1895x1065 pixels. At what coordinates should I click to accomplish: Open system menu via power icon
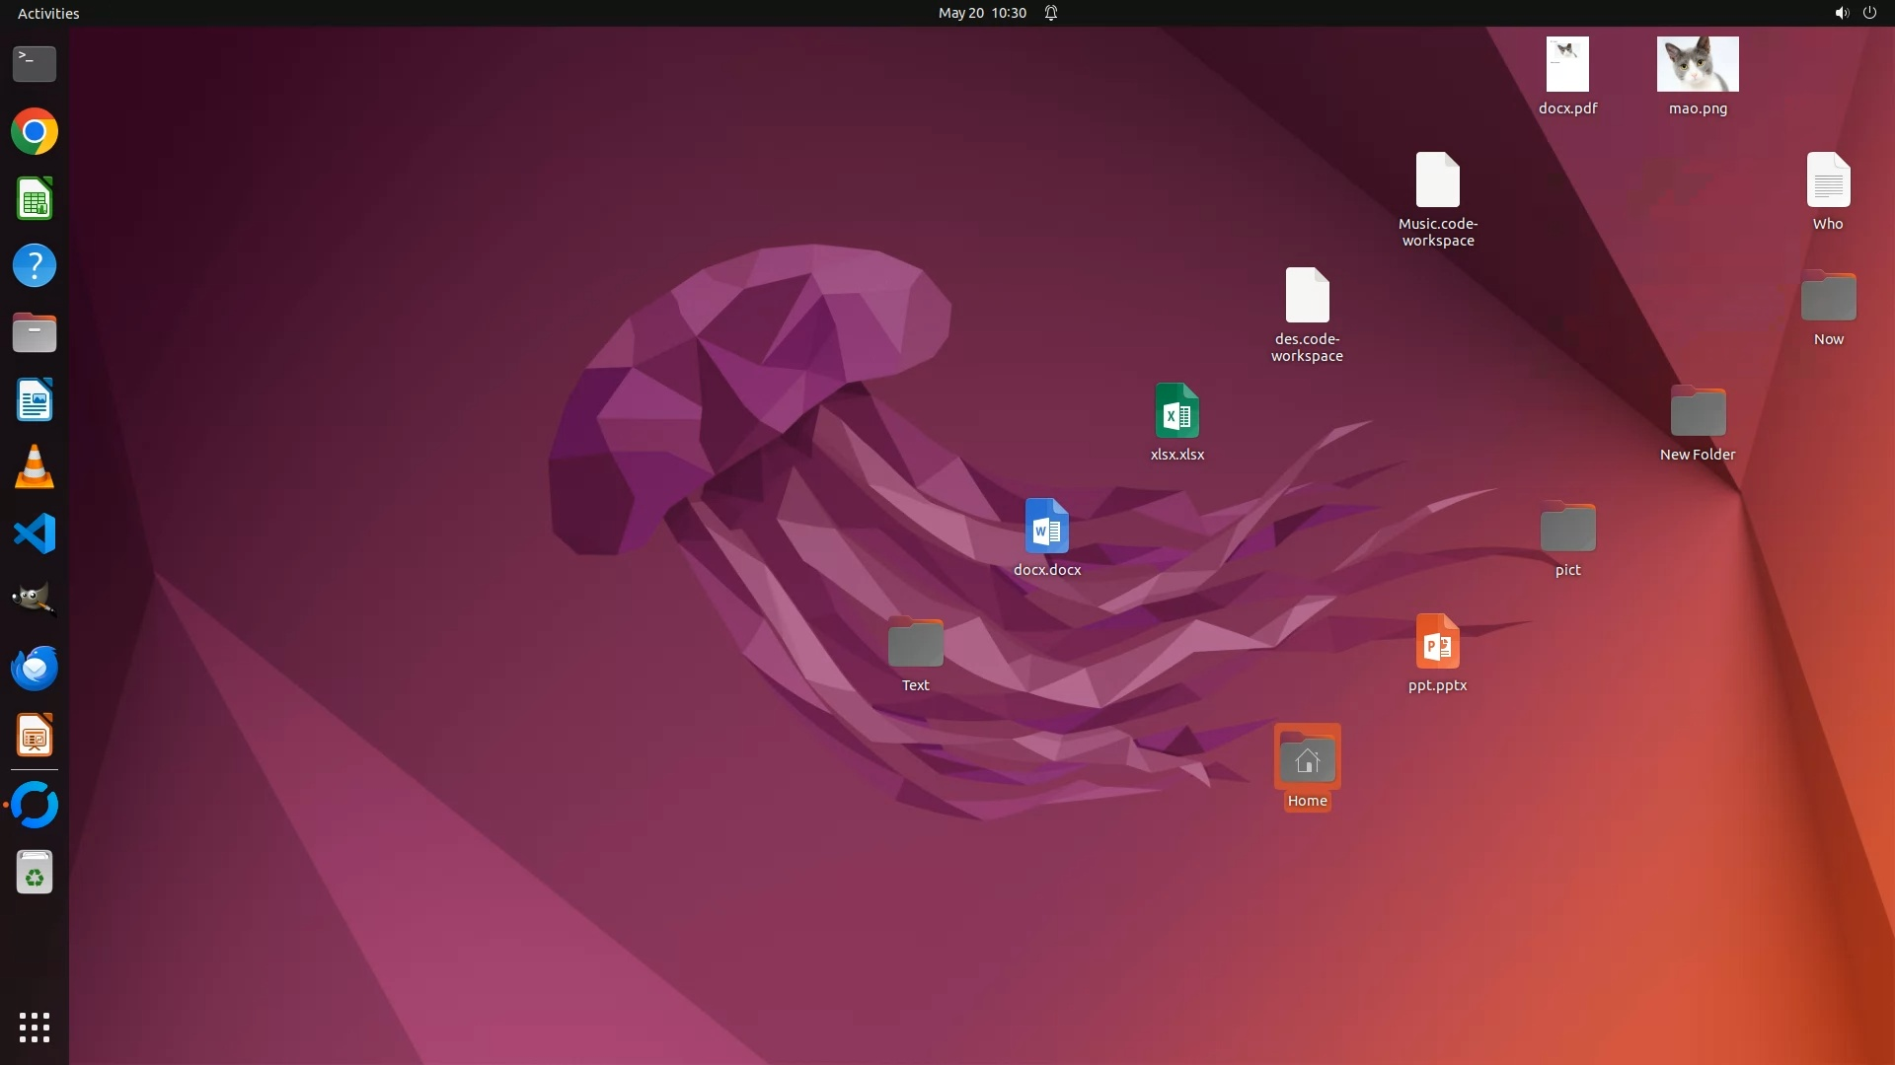pos(1869,13)
